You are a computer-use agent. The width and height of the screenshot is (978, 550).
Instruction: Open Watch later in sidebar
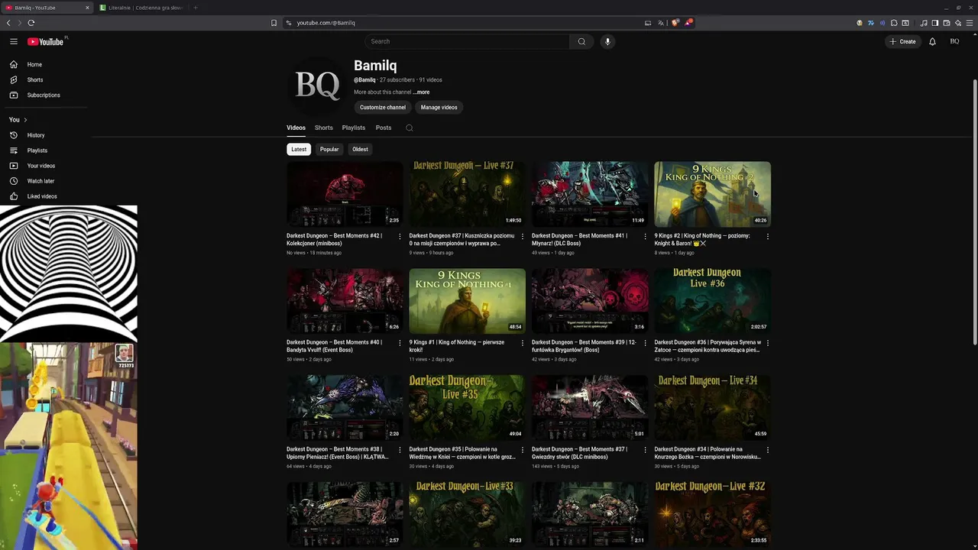(x=46, y=181)
